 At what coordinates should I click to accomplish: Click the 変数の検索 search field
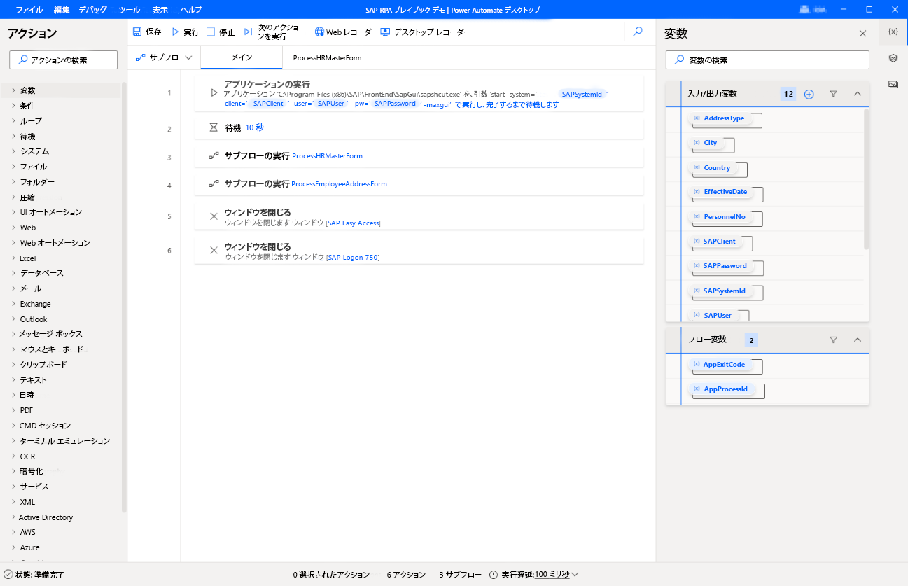pos(767,60)
